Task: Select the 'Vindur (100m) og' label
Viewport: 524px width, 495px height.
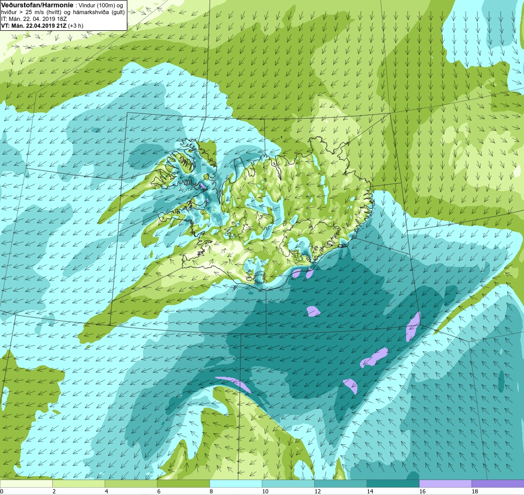Action: [x=101, y=5]
